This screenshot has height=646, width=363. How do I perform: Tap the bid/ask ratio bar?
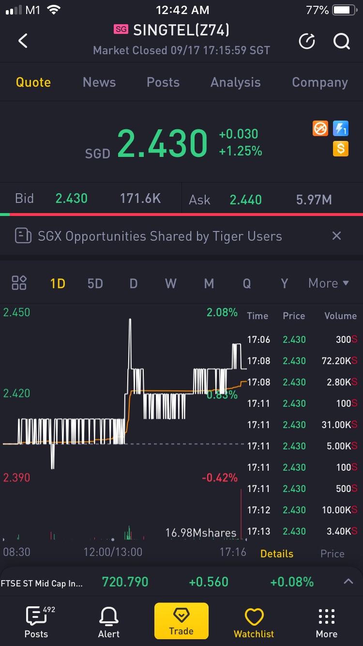[181, 214]
